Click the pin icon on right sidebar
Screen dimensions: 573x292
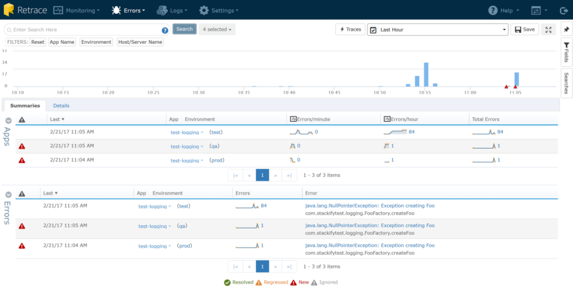click(566, 29)
